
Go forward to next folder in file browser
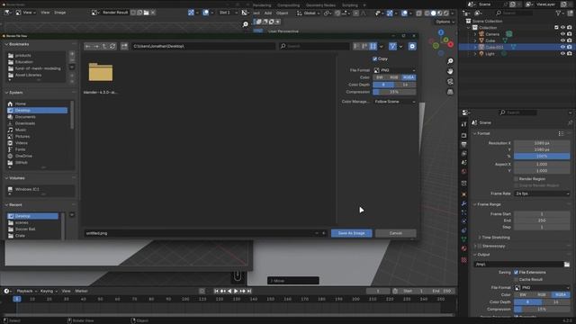[x=96, y=46]
